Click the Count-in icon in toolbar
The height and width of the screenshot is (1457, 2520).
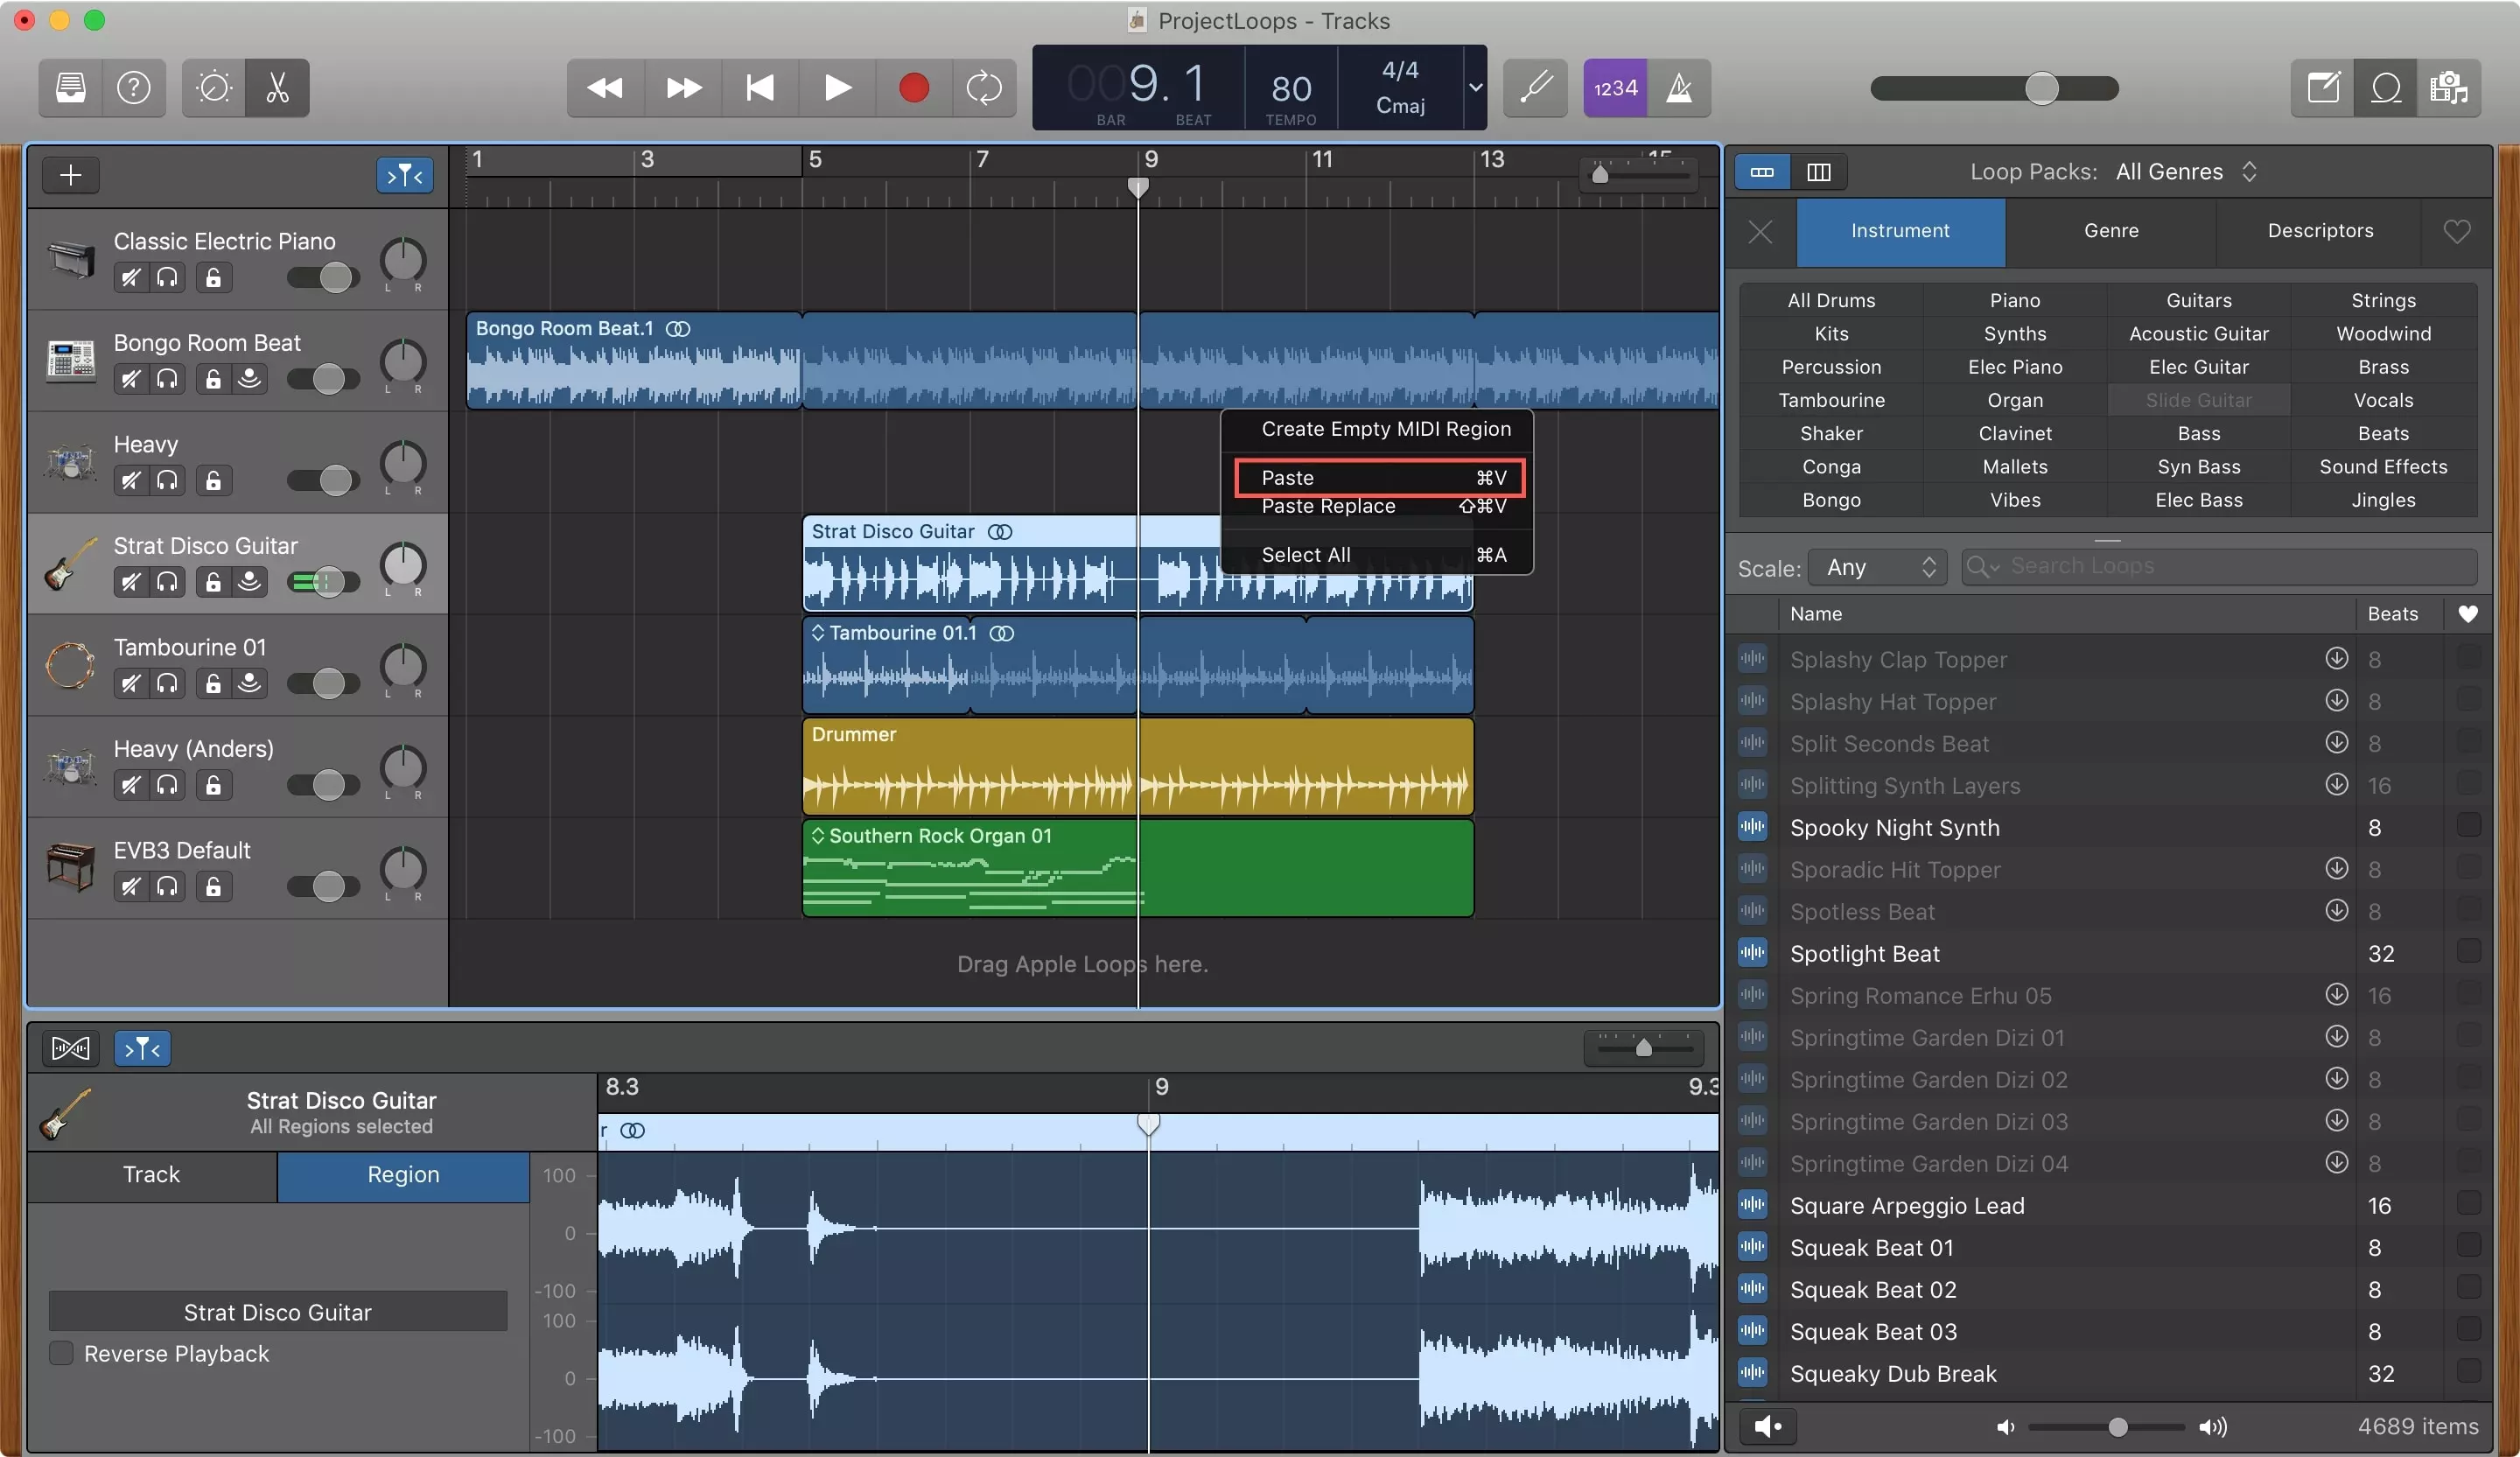pos(1613,87)
